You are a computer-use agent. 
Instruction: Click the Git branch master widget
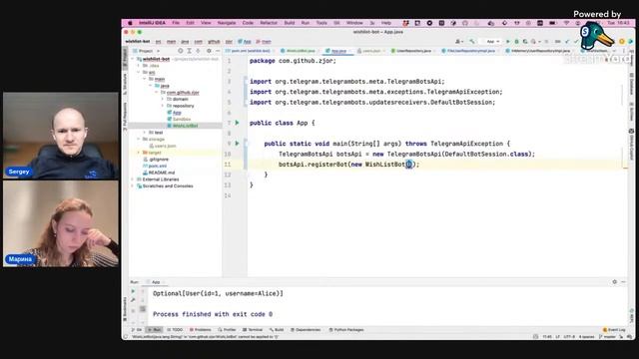(607, 337)
